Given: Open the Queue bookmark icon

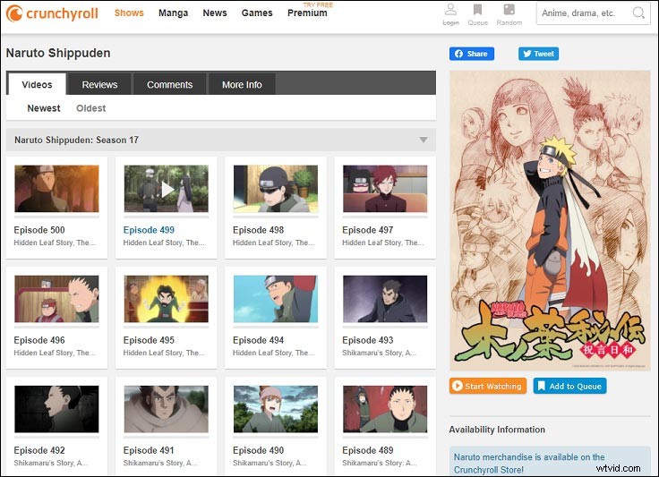Looking at the screenshot, I should point(477,9).
